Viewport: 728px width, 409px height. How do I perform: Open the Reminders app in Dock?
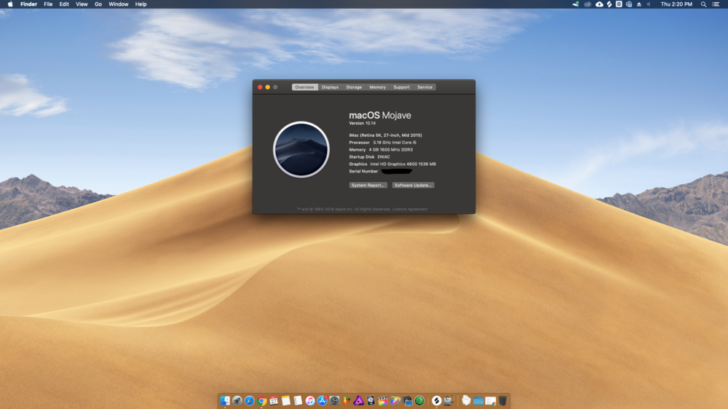coord(298,401)
